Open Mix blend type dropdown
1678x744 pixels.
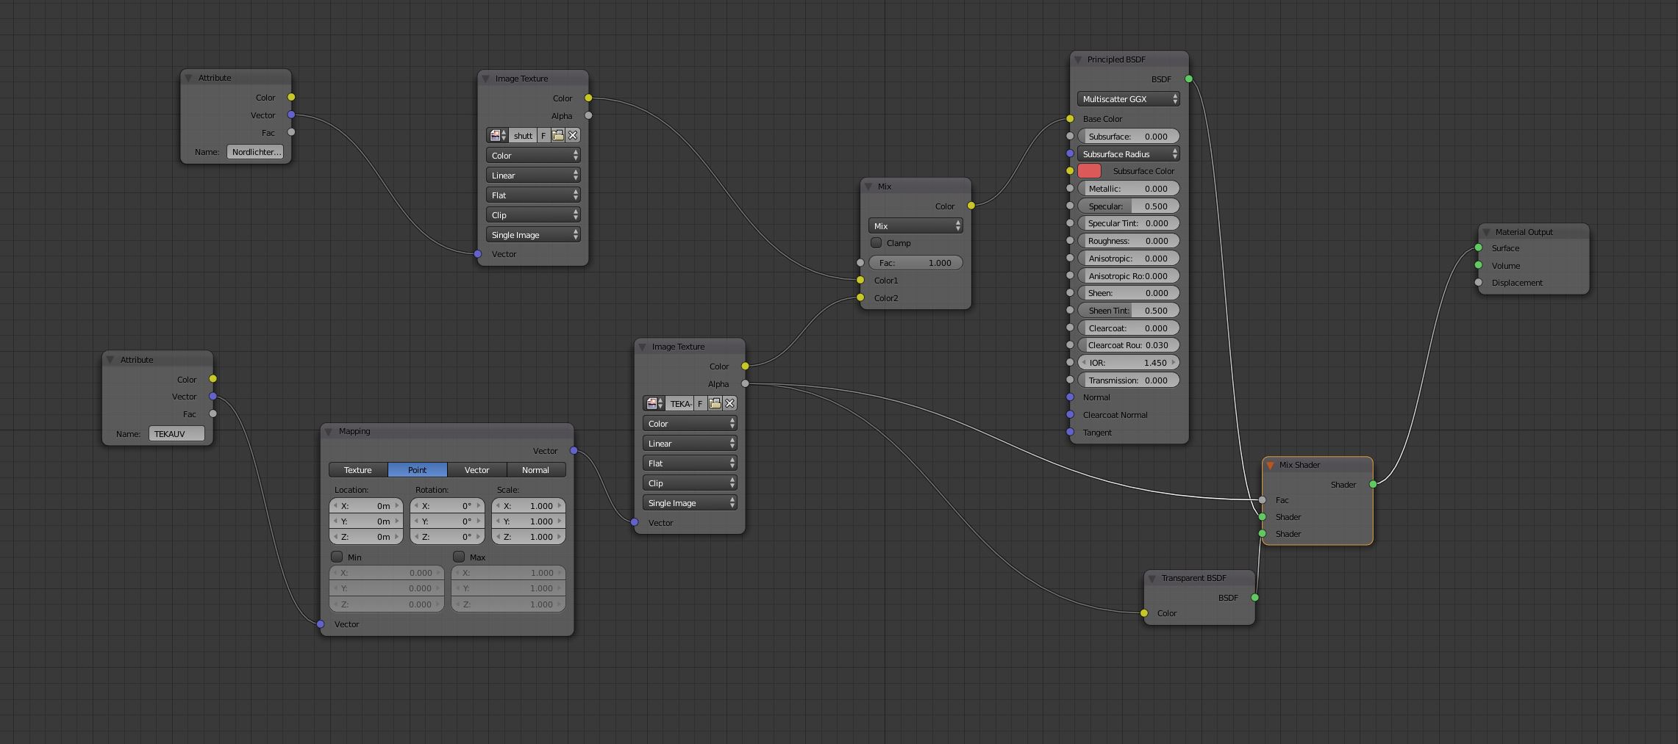point(915,225)
